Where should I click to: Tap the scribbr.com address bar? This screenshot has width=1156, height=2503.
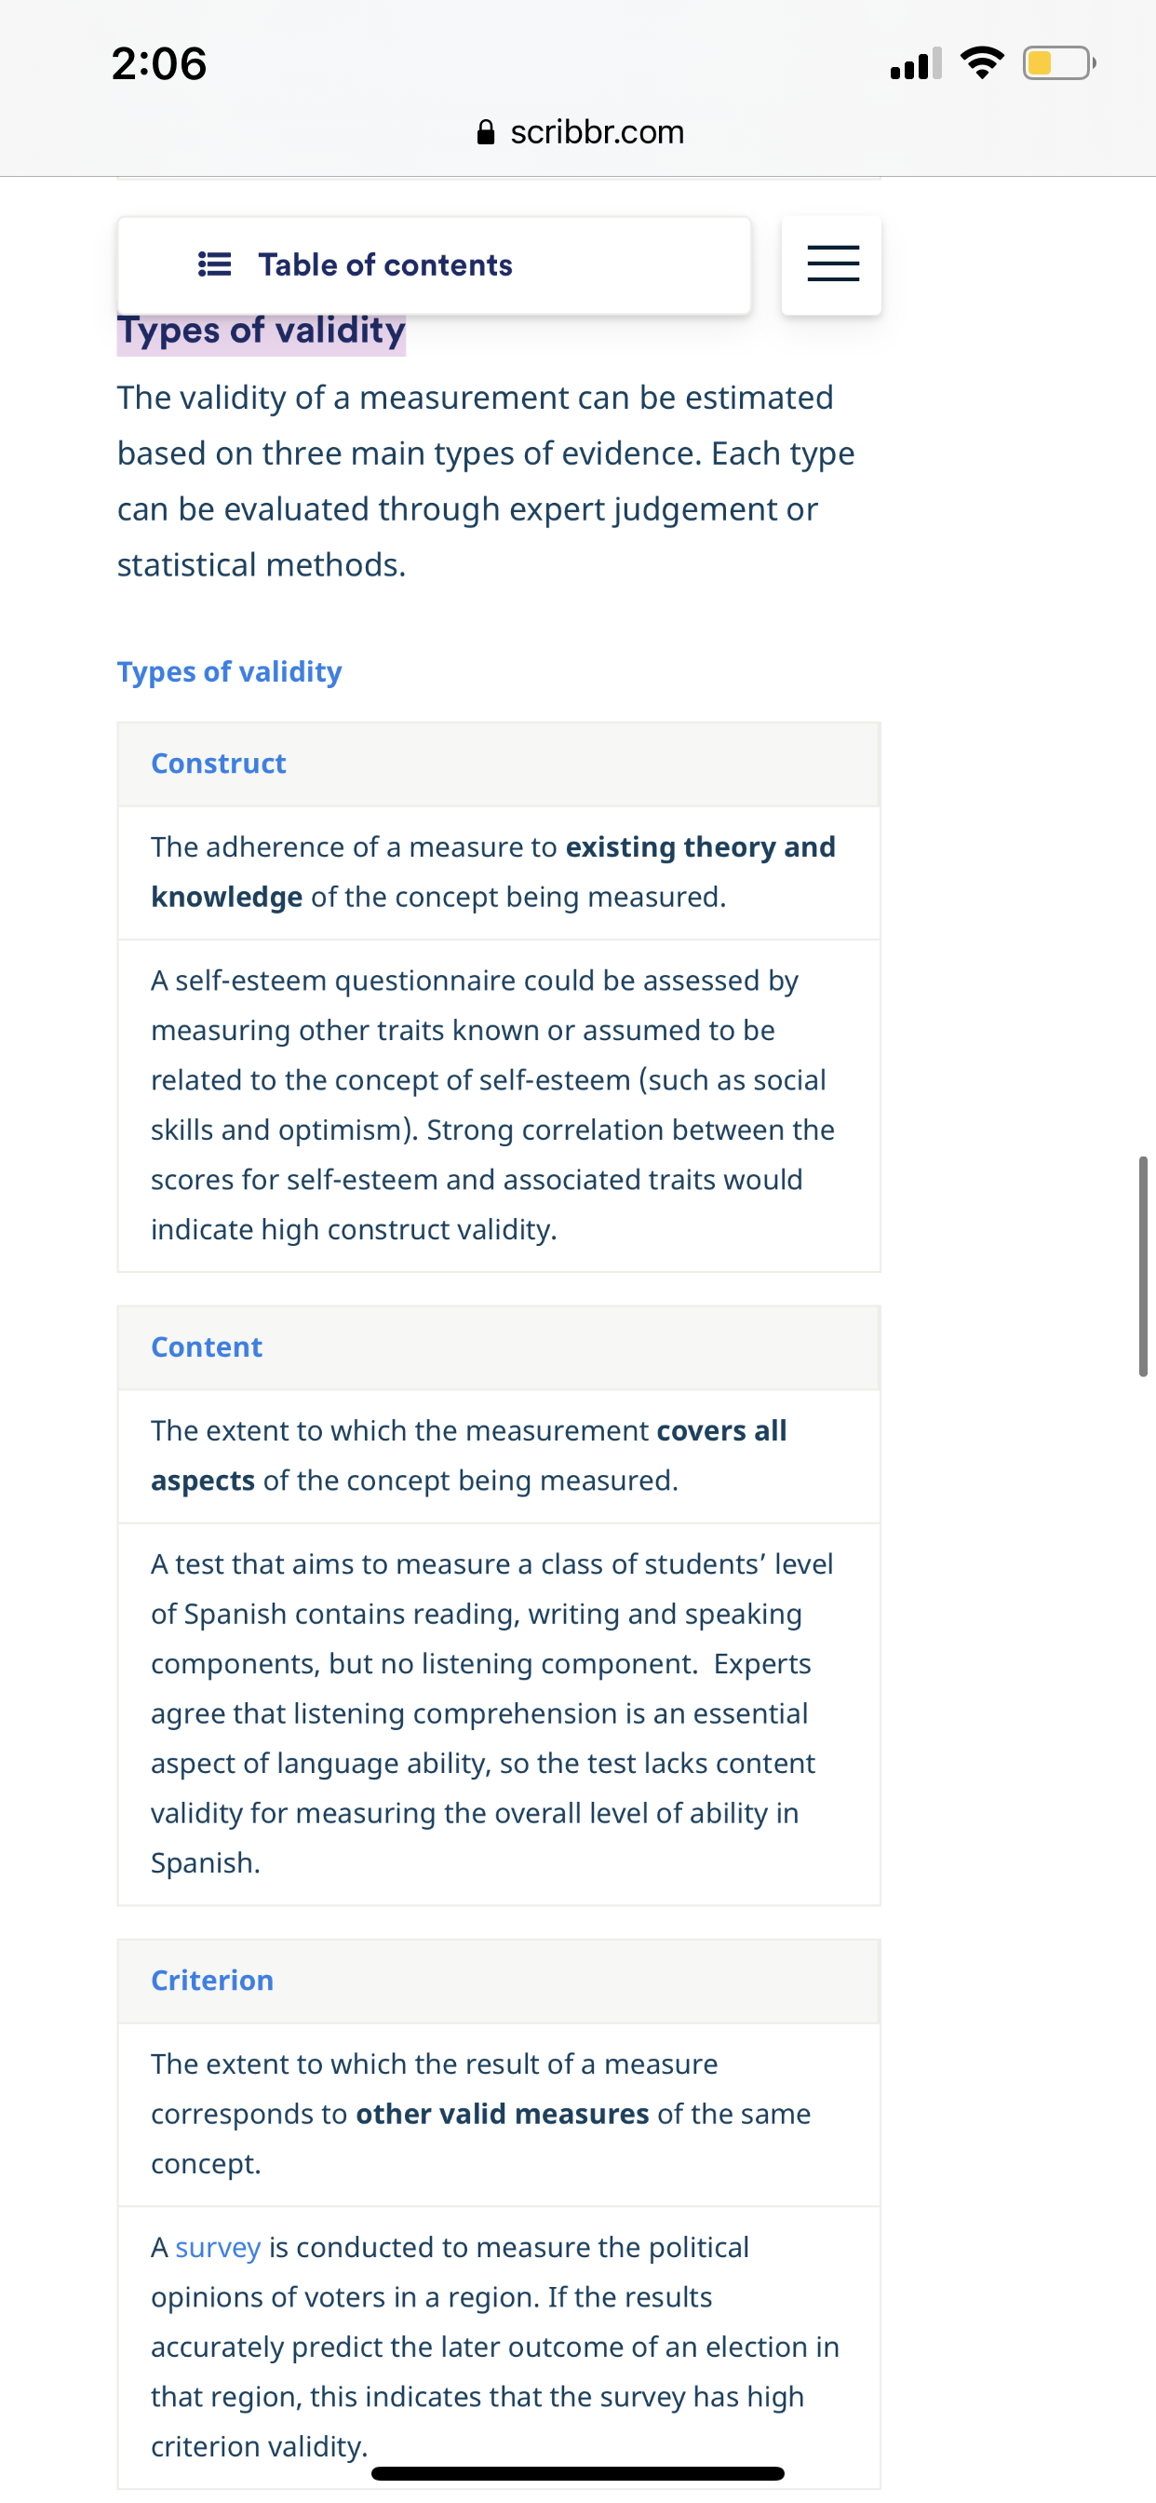point(580,132)
